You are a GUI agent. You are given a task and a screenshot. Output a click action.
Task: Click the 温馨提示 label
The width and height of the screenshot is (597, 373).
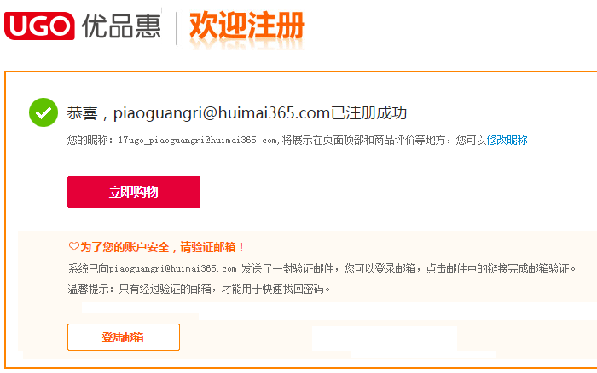[90, 290]
